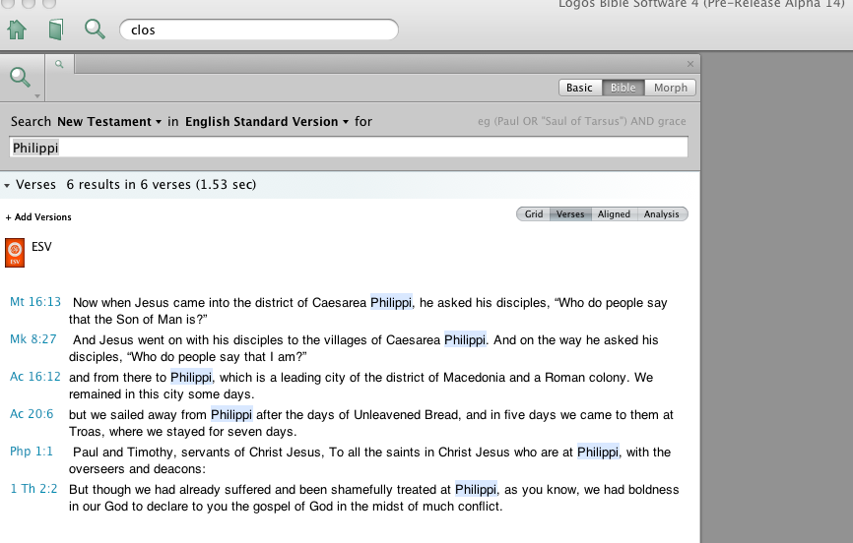
Task: Switch to Morph search type
Action: pyautogui.click(x=670, y=88)
